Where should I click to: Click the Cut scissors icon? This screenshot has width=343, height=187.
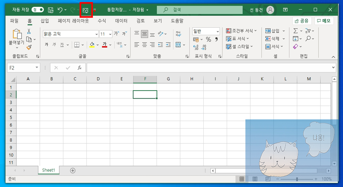coord(29,31)
